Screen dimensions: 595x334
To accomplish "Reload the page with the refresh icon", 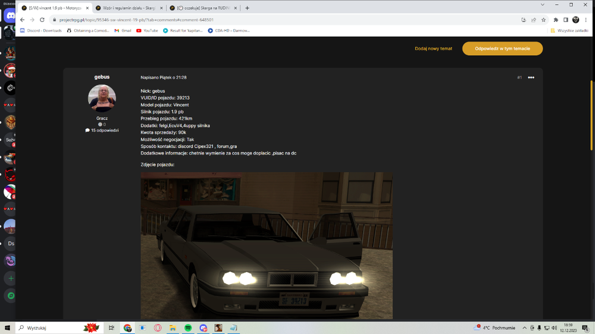I will (42, 20).
